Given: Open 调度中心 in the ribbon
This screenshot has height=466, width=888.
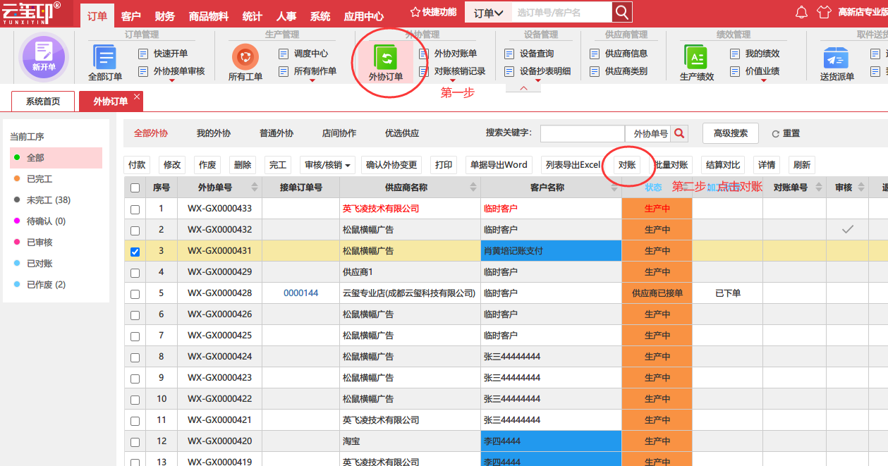Looking at the screenshot, I should [304, 54].
